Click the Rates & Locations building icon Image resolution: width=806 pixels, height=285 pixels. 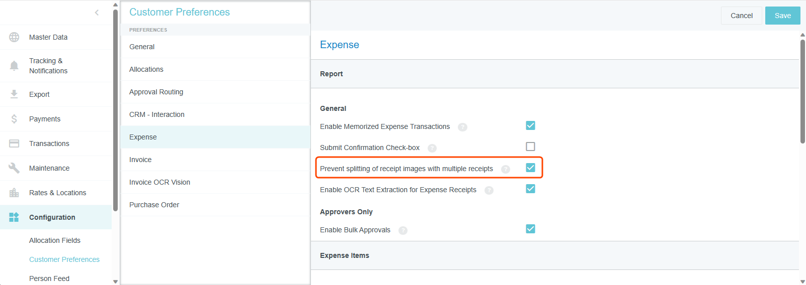coord(14,193)
